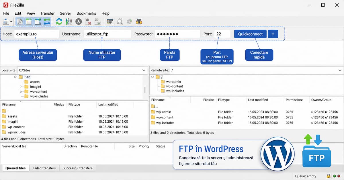Screen dimensions: 344x180
Task: Select wp-content row in local file list
Action: pyautogui.click(x=74, y=127)
